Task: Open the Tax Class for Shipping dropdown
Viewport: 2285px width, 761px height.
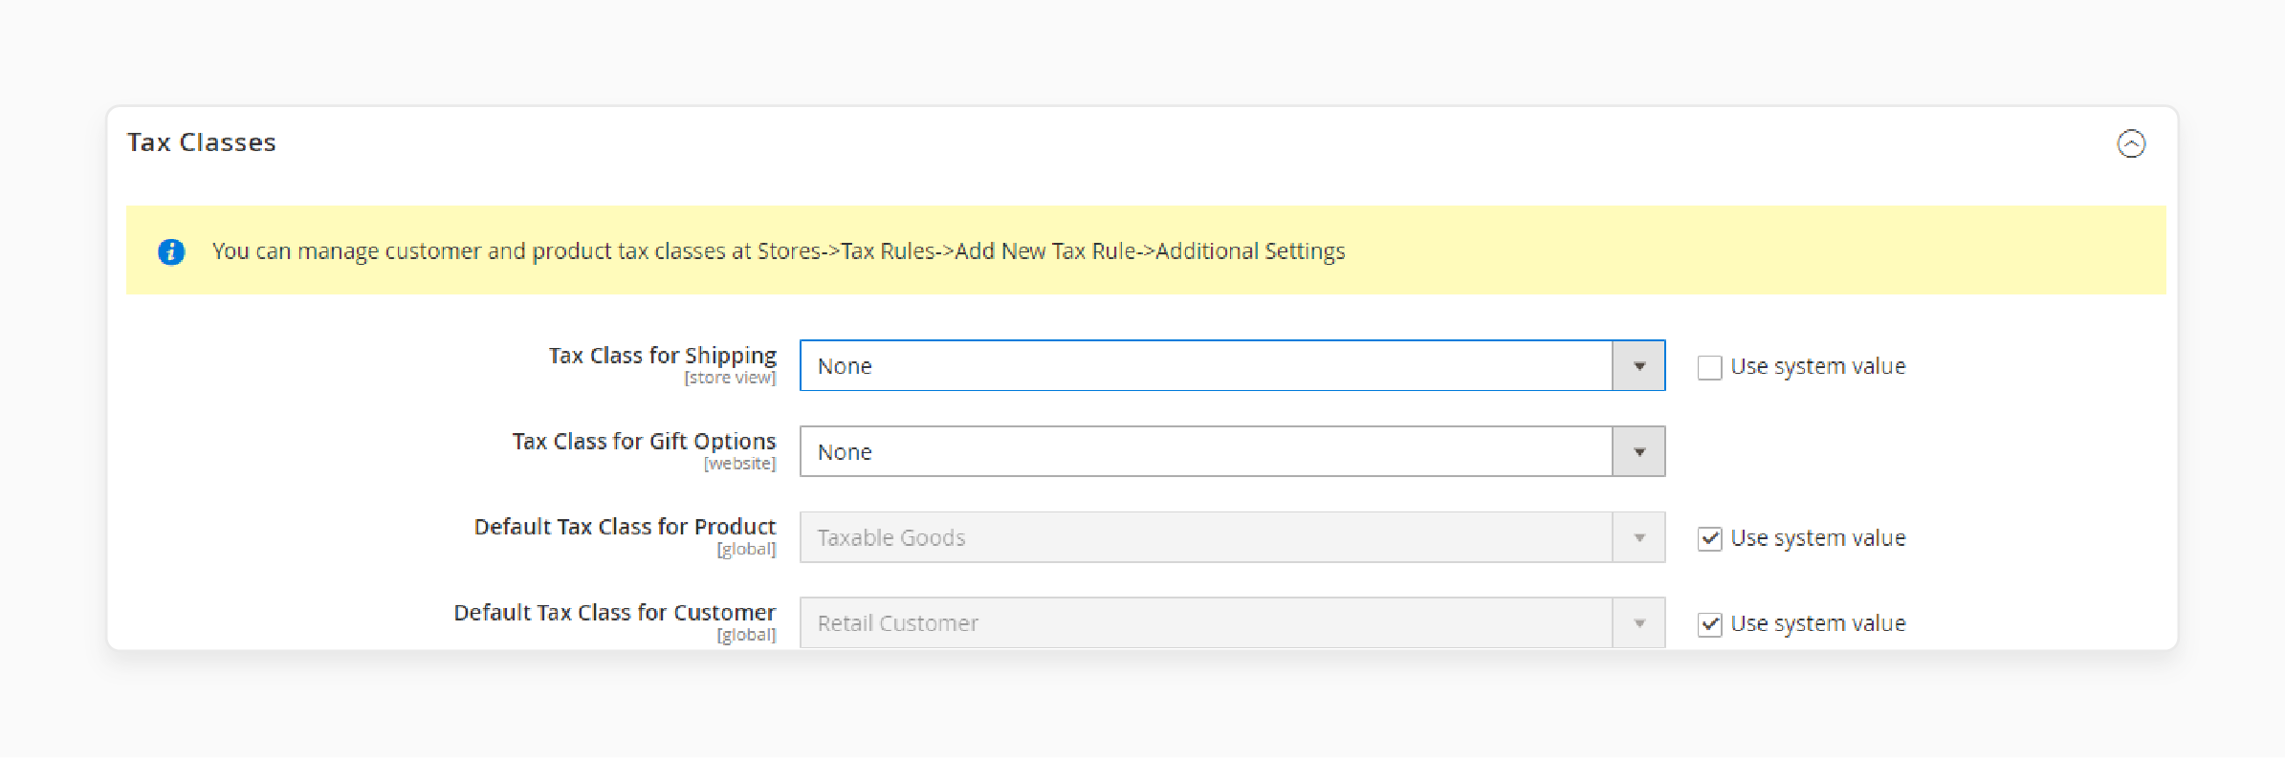Action: [1232, 365]
